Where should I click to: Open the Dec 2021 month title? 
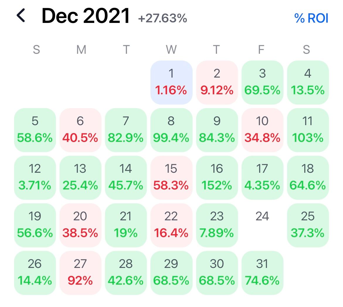point(86,16)
